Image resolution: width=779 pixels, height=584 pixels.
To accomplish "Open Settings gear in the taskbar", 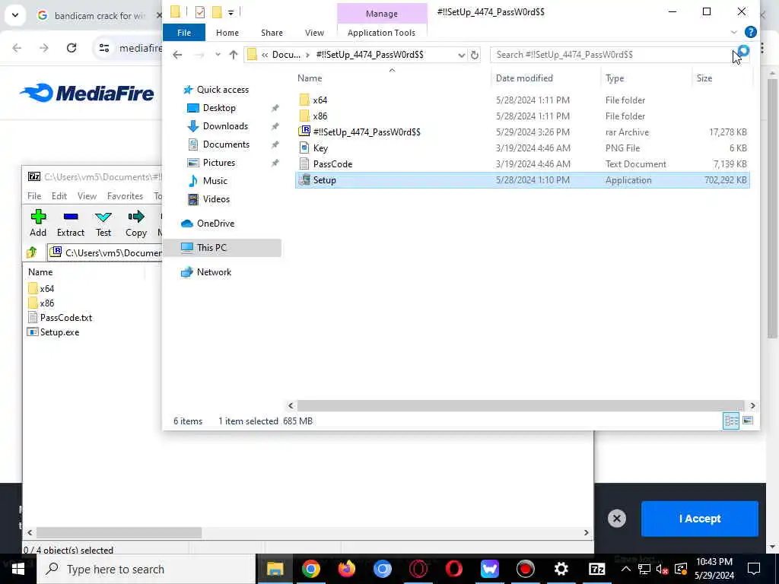I will pyautogui.click(x=561, y=569).
